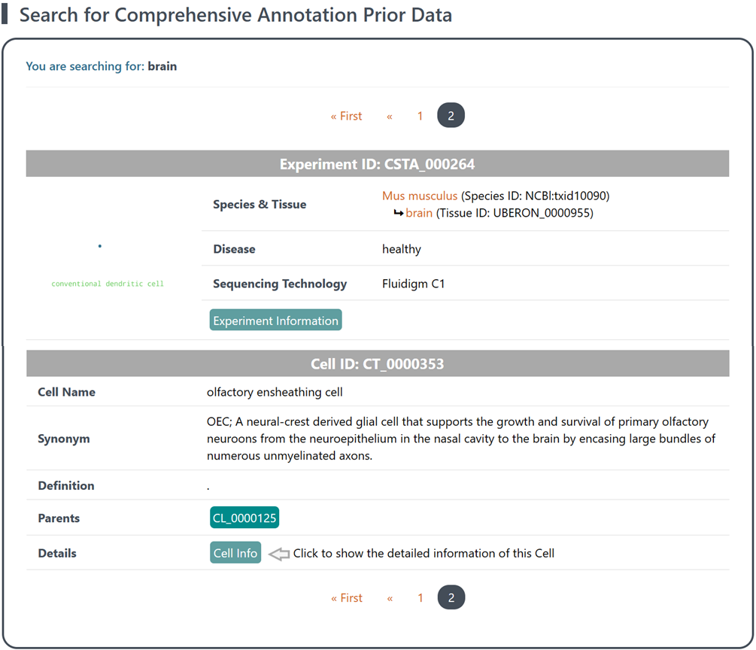The width and height of the screenshot is (756, 650).
Task: Go to « First in top pagination
Action: pos(346,116)
